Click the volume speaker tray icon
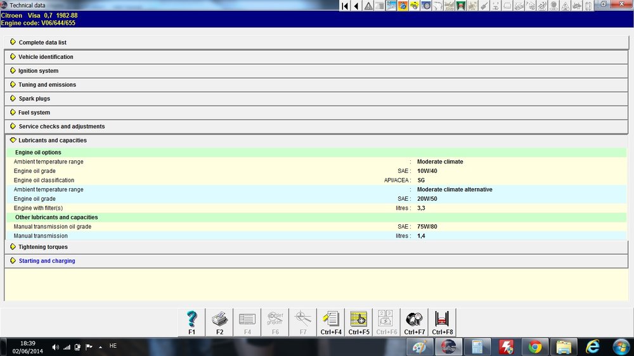 55,347
